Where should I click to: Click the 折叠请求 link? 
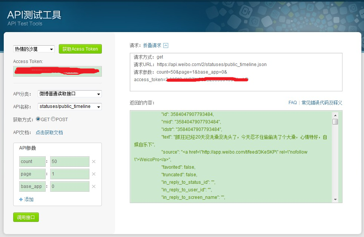(152, 45)
